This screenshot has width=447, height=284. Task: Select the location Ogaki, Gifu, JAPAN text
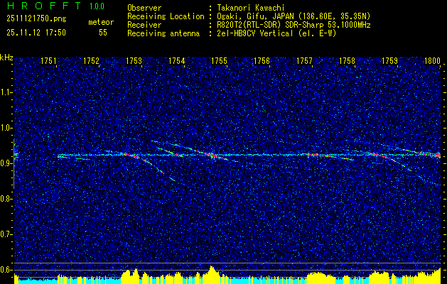[x=293, y=16]
